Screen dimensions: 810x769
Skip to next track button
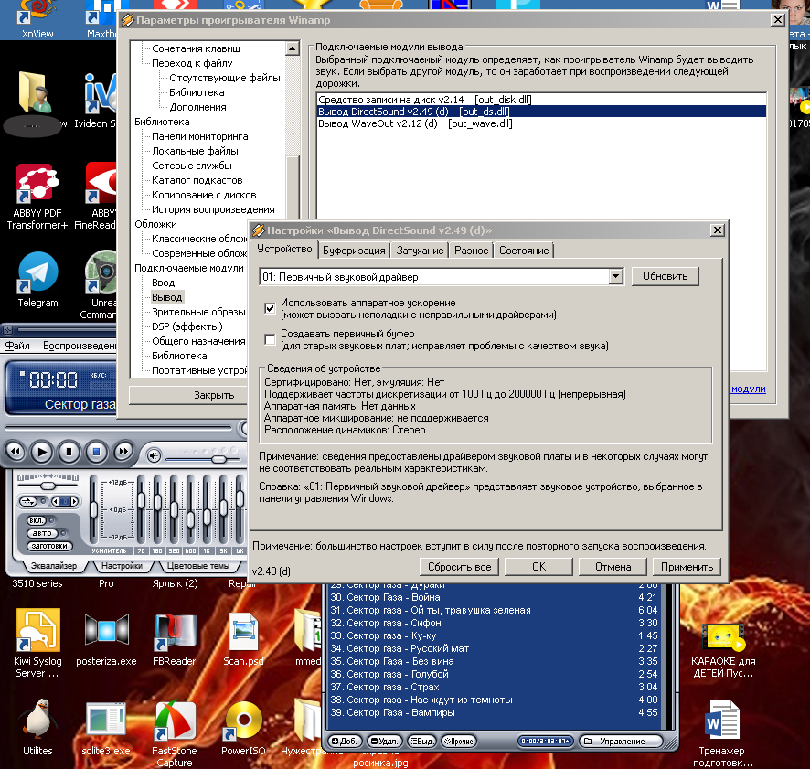123,452
